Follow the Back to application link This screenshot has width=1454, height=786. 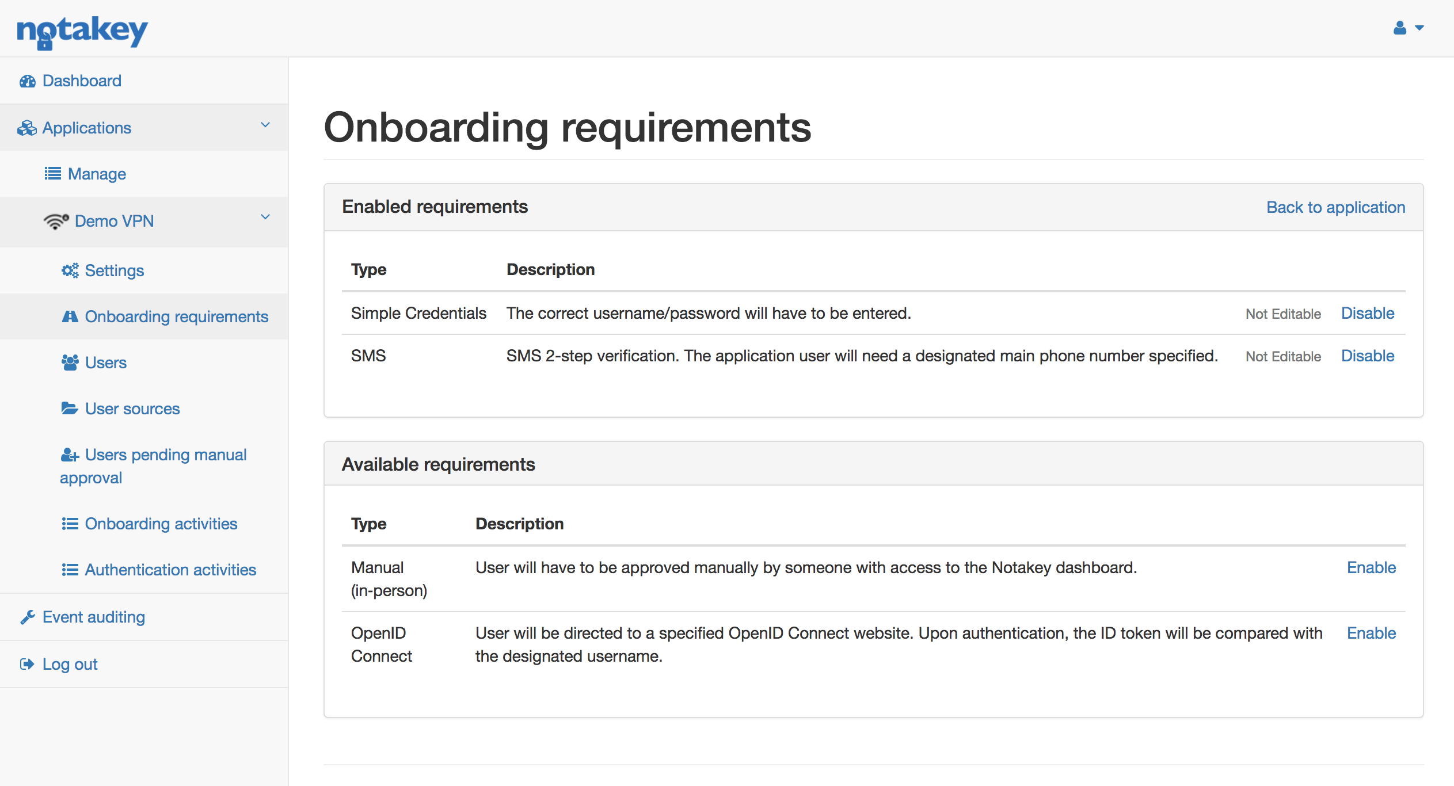coord(1334,207)
